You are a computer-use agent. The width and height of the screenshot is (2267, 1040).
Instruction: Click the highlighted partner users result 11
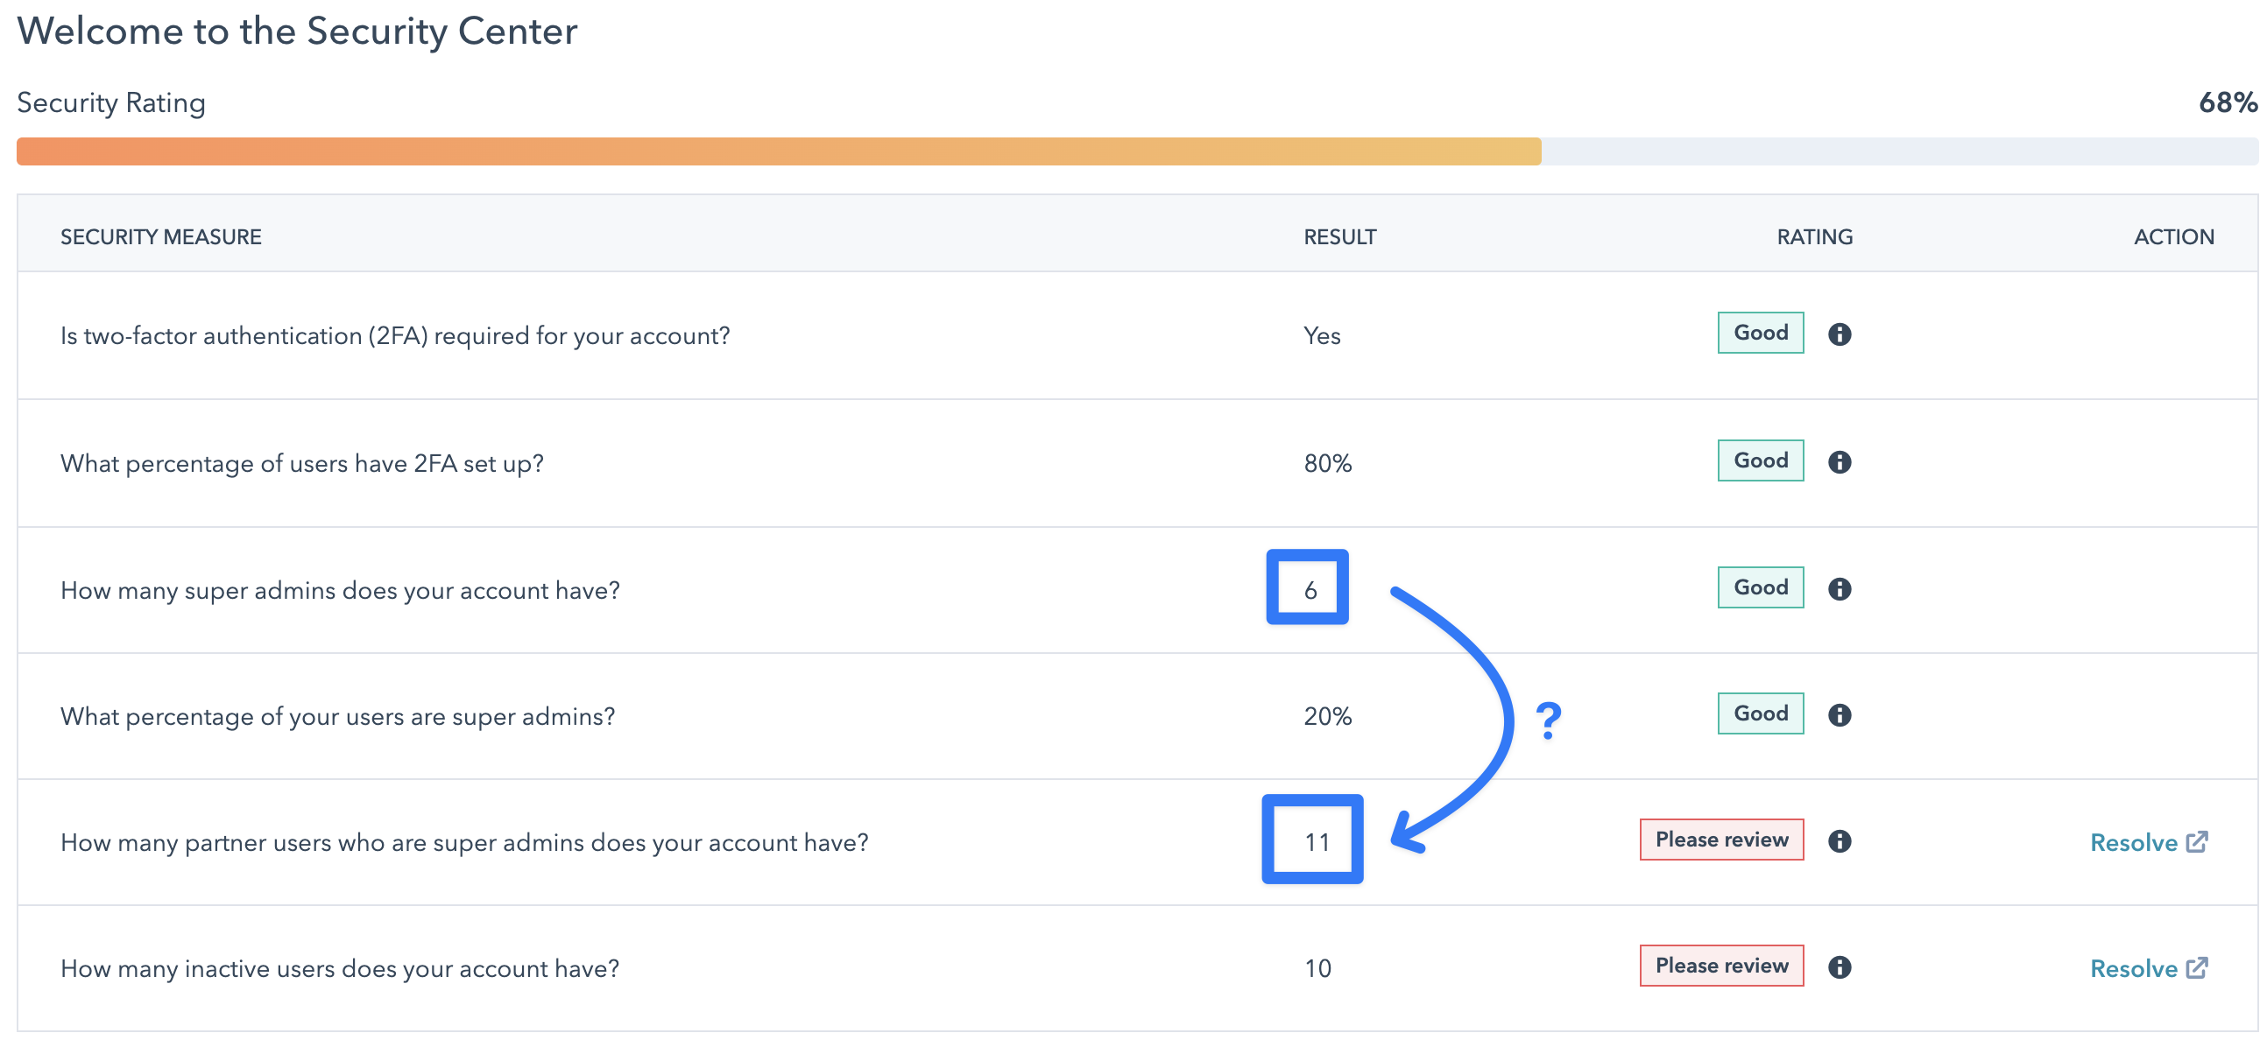[1316, 842]
